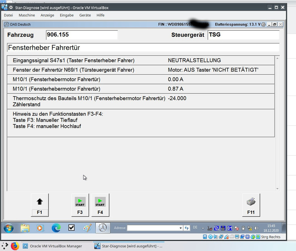Click VirtualBox recording status icon
The height and width of the screenshot is (251, 296).
click(x=242, y=237)
